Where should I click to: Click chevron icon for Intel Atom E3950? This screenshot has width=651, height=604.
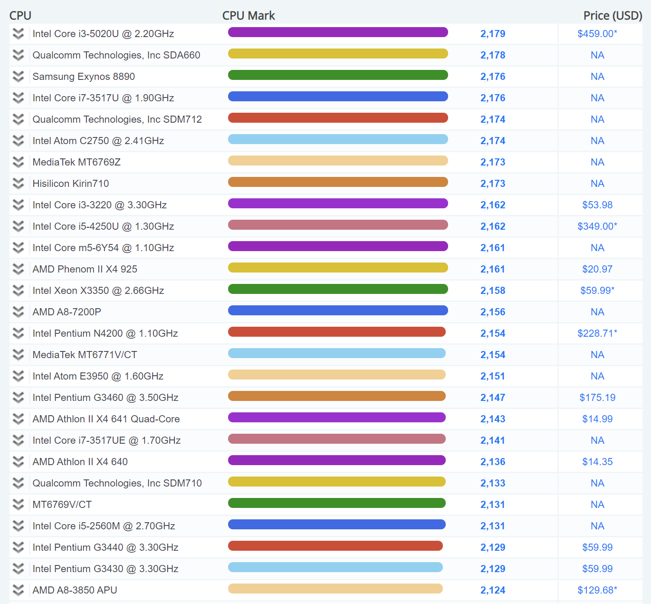pyautogui.click(x=18, y=376)
